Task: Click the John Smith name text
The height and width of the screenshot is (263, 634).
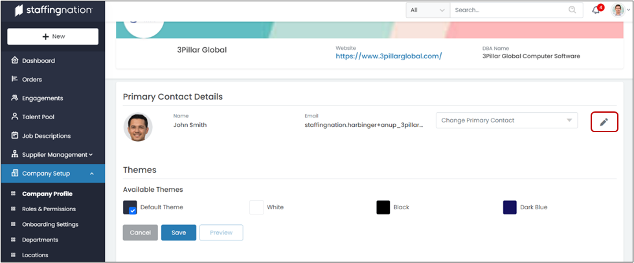Action: pyautogui.click(x=190, y=125)
